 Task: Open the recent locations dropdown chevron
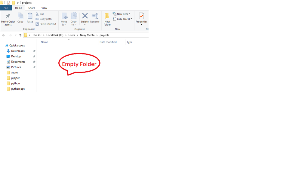tap(16, 35)
